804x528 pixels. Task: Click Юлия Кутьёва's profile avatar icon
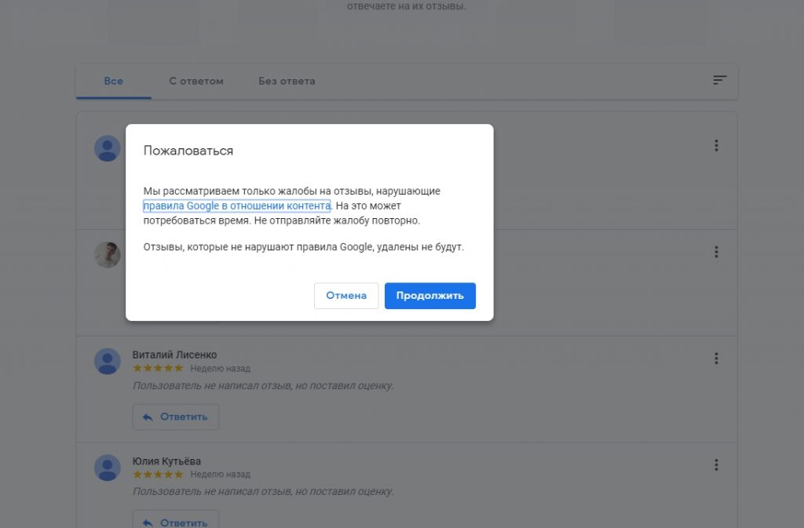tap(108, 468)
